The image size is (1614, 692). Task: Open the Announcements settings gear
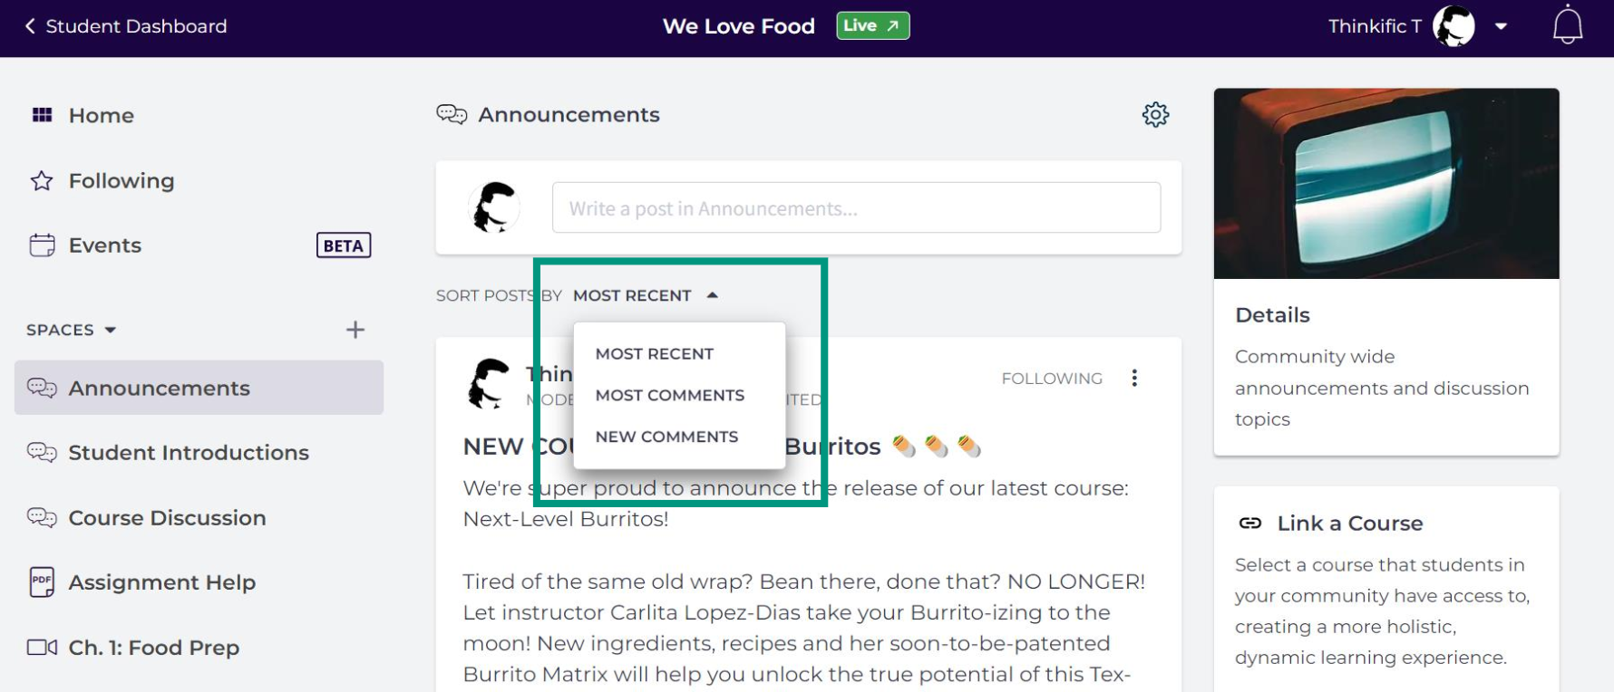(x=1155, y=115)
